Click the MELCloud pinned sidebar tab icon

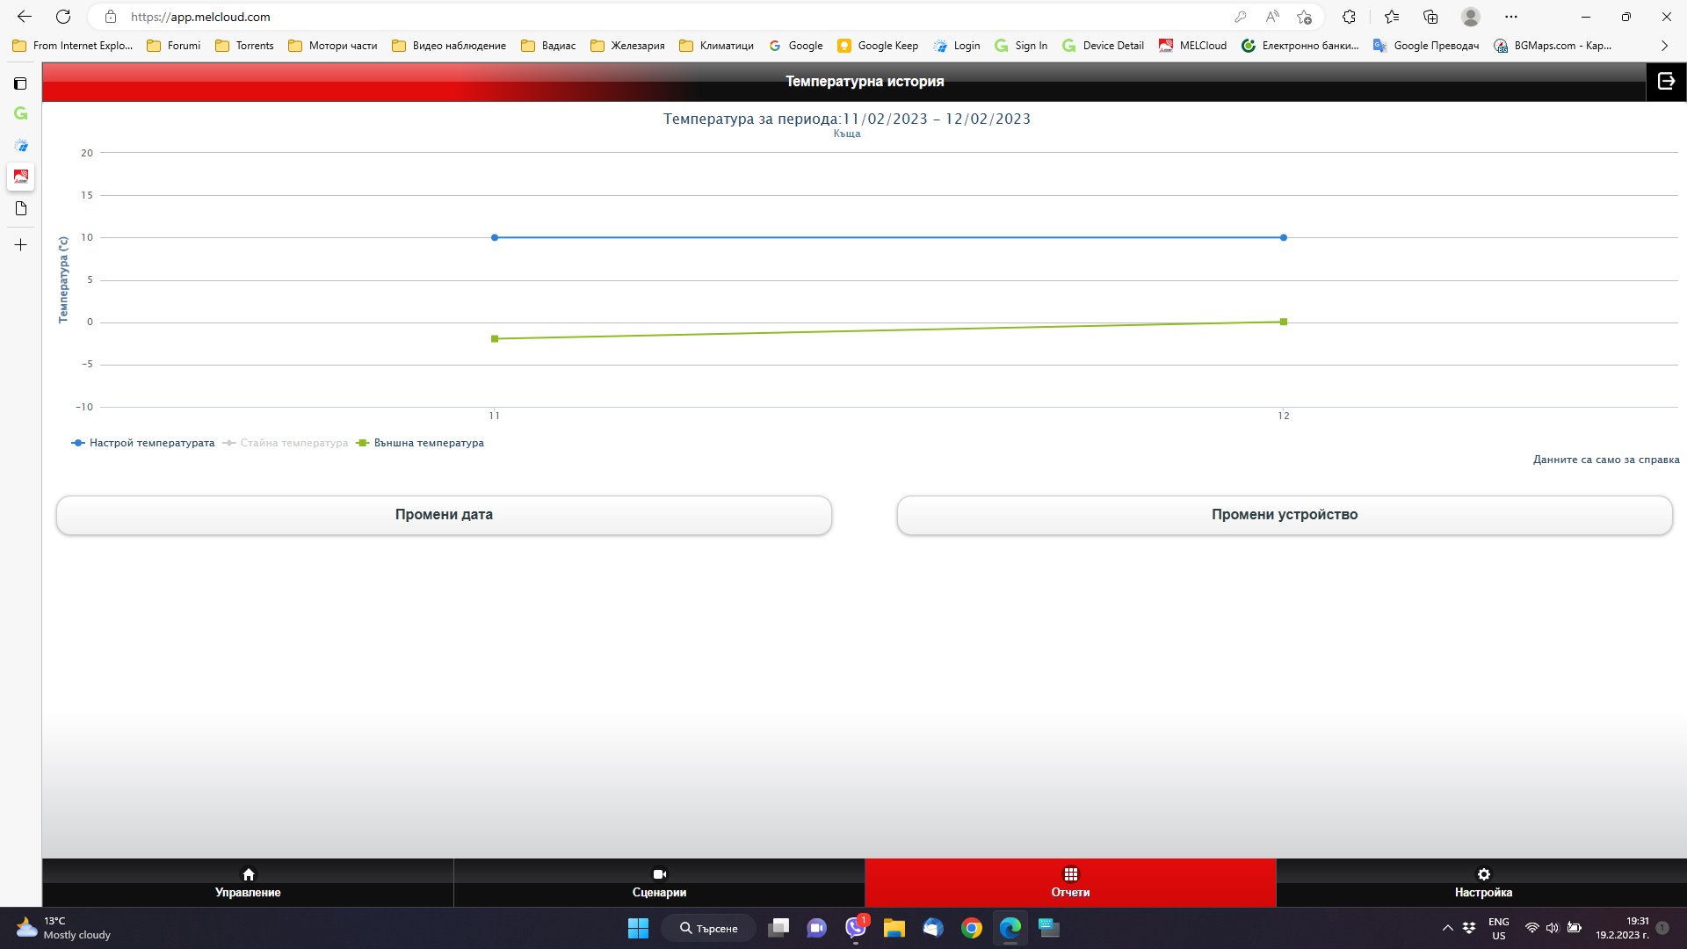point(21,177)
